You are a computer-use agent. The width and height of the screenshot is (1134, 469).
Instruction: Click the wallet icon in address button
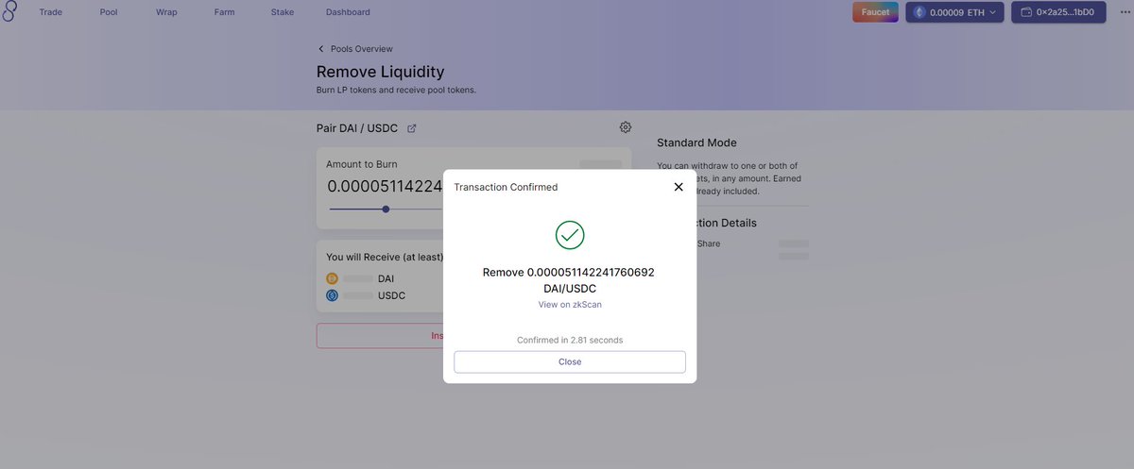[x=1027, y=12]
